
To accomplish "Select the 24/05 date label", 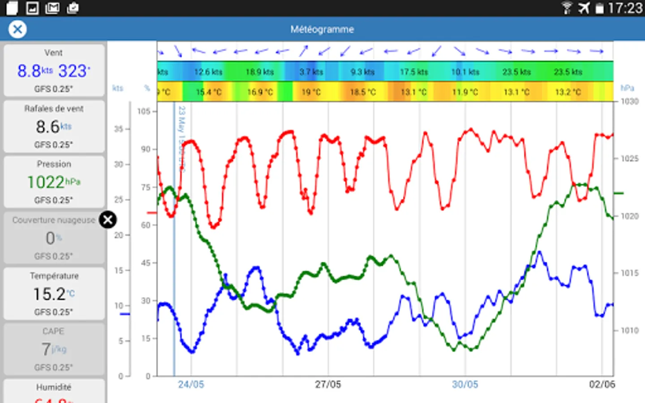I will 191,385.
